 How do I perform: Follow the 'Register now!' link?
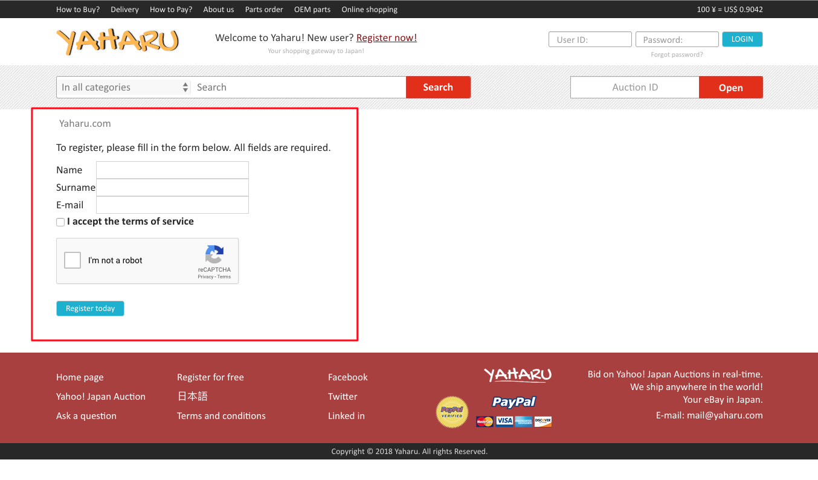387,37
